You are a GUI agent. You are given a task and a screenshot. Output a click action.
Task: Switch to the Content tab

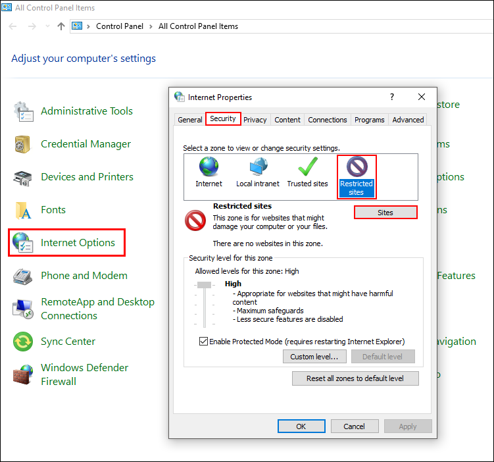pos(287,120)
